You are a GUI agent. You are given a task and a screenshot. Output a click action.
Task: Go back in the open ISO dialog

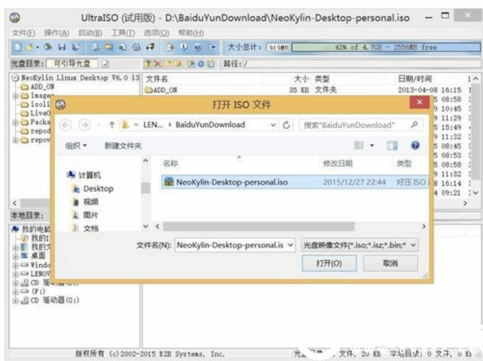(66, 125)
